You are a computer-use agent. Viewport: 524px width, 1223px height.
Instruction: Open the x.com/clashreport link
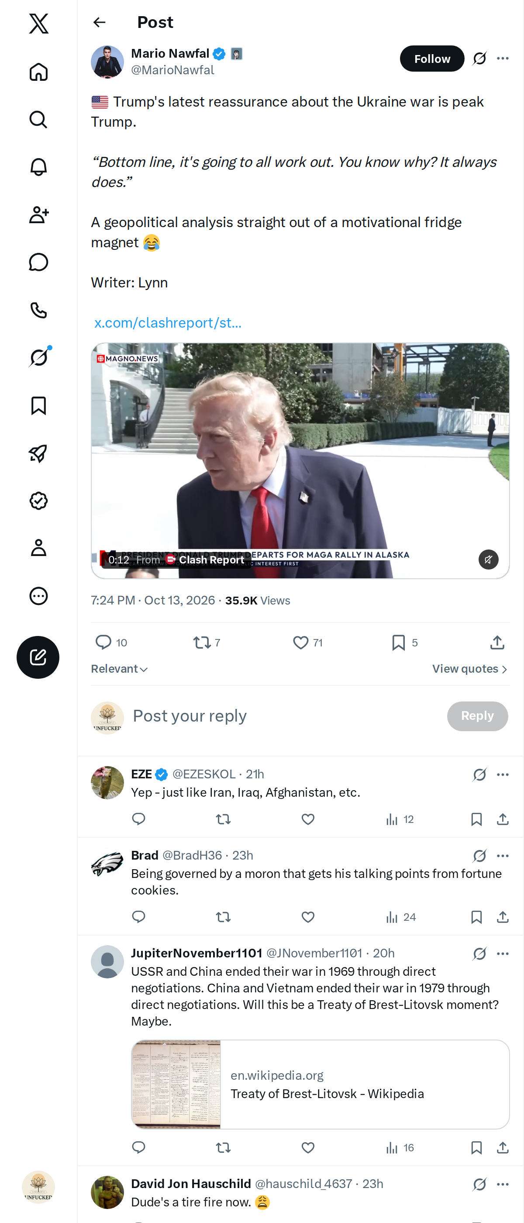tap(168, 323)
